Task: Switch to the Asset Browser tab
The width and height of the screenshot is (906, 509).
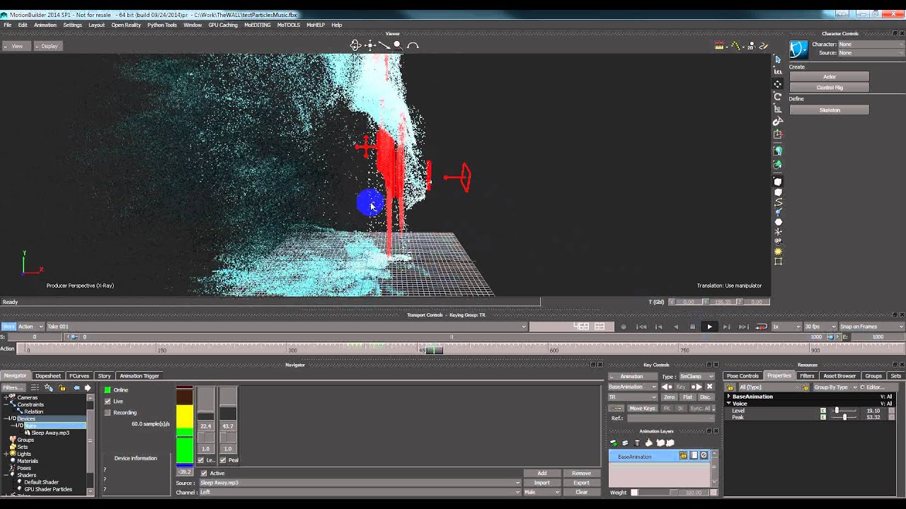Action: [x=839, y=375]
